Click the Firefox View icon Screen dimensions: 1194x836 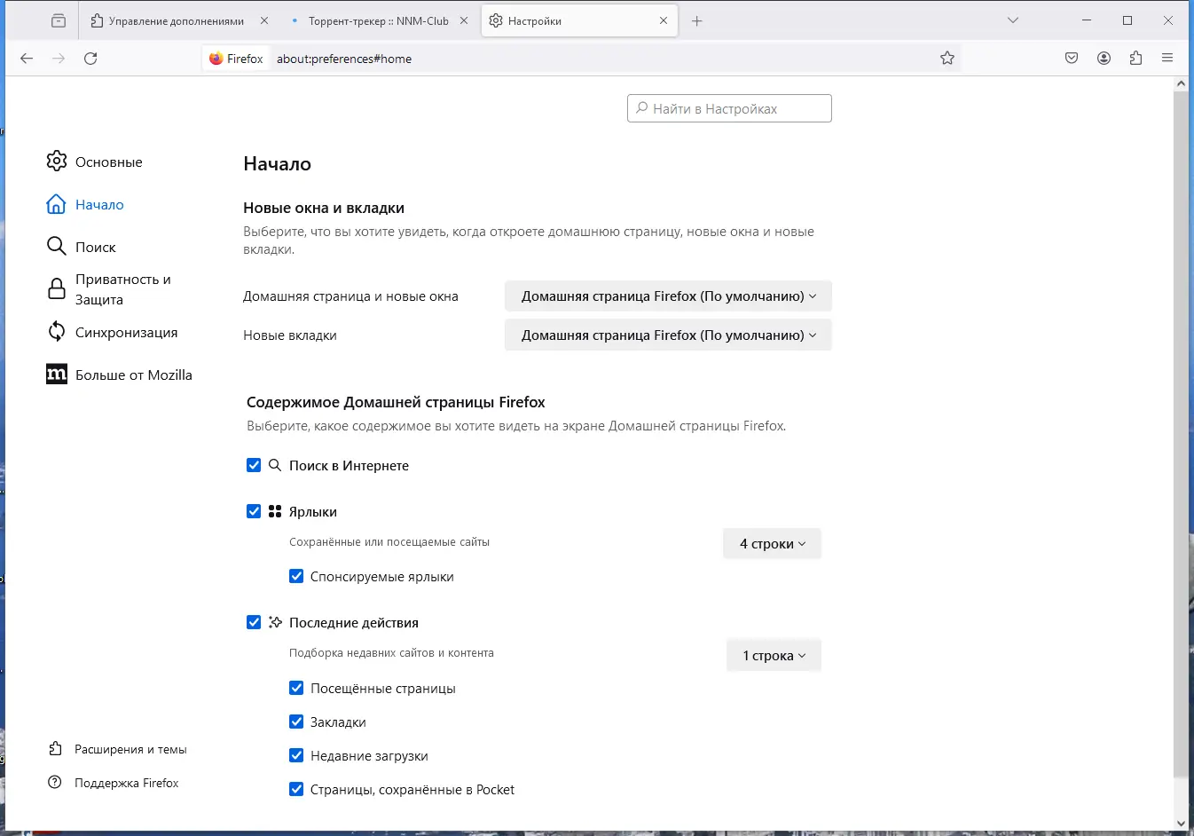click(59, 21)
